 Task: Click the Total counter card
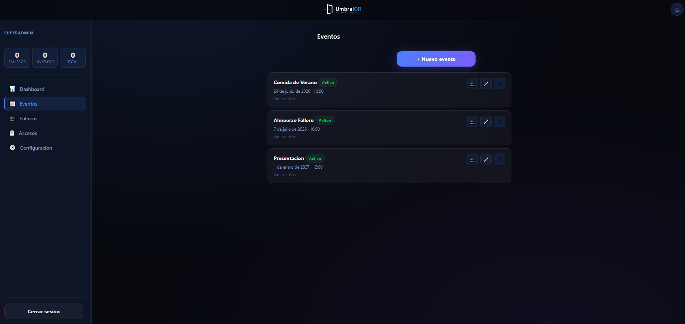(73, 58)
